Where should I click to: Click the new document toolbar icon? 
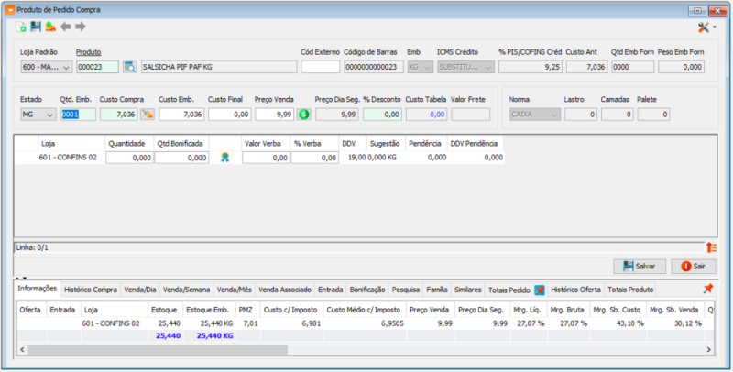21,27
